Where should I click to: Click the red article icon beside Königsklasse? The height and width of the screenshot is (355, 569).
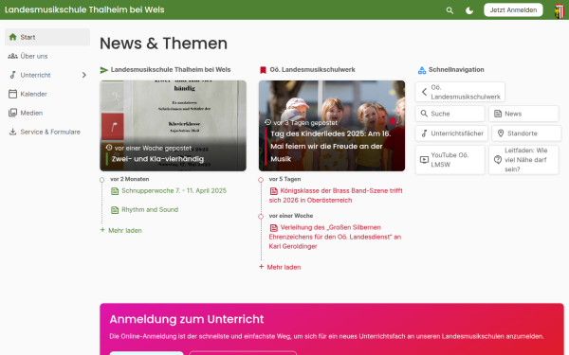274,191
